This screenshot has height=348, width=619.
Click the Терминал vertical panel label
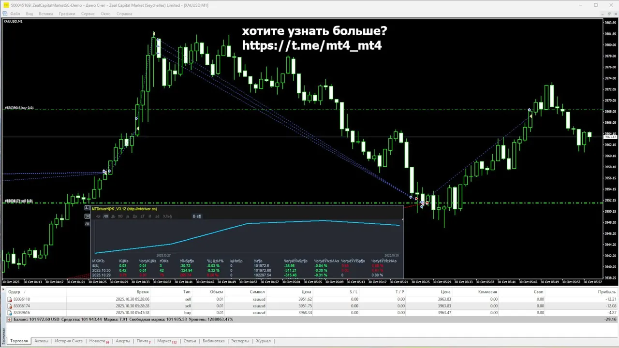[x=4, y=335]
